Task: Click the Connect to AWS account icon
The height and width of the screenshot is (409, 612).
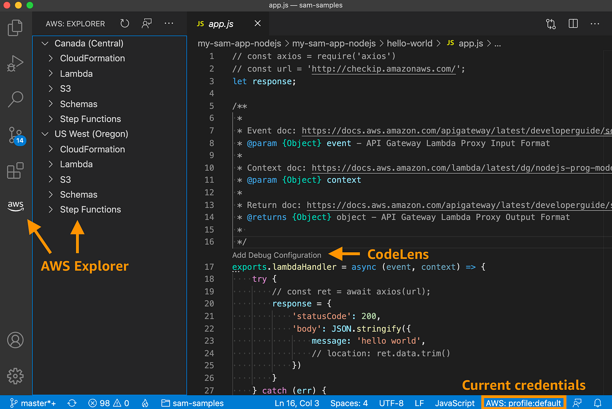Action: [146, 23]
